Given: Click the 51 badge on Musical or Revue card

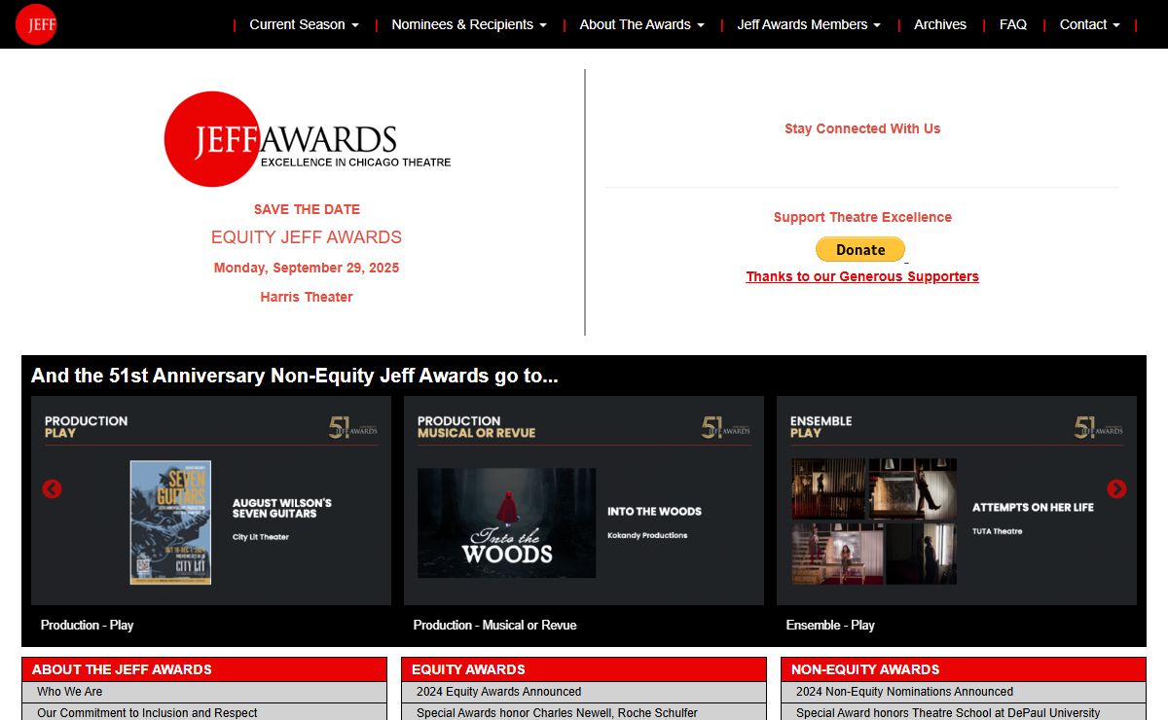Looking at the screenshot, I should 725,427.
